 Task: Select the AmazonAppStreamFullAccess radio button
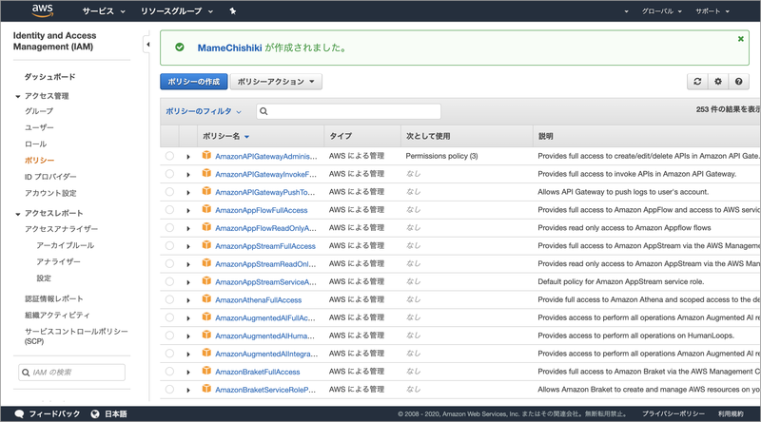pyautogui.click(x=169, y=245)
